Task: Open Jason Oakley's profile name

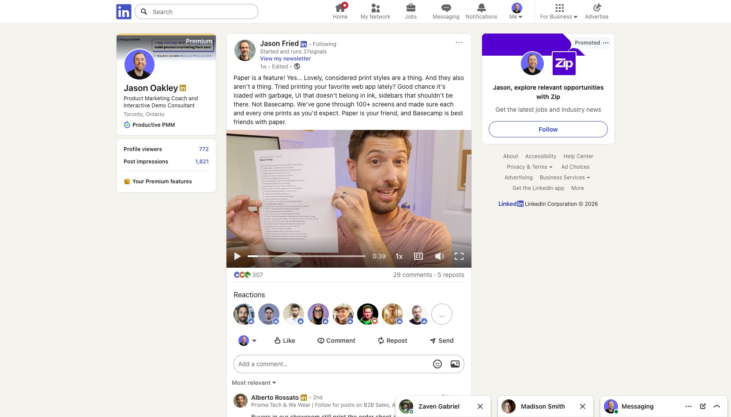Action: [x=151, y=88]
